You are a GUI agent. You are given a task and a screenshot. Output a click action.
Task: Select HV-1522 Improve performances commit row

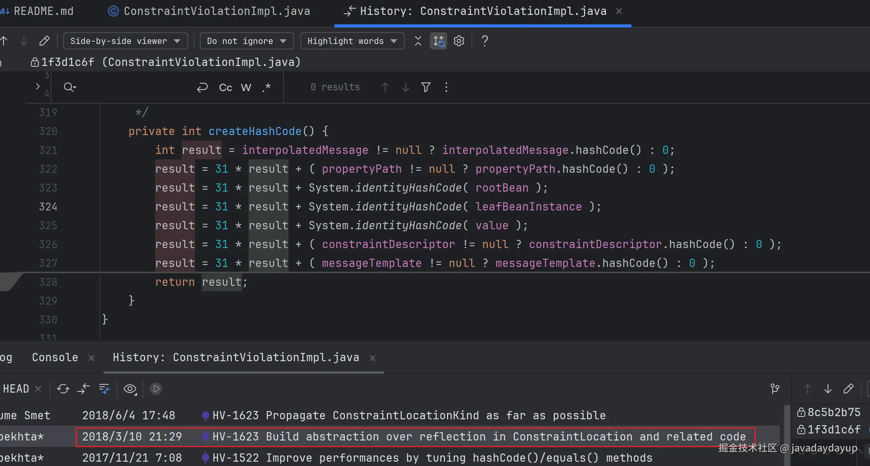[432, 458]
